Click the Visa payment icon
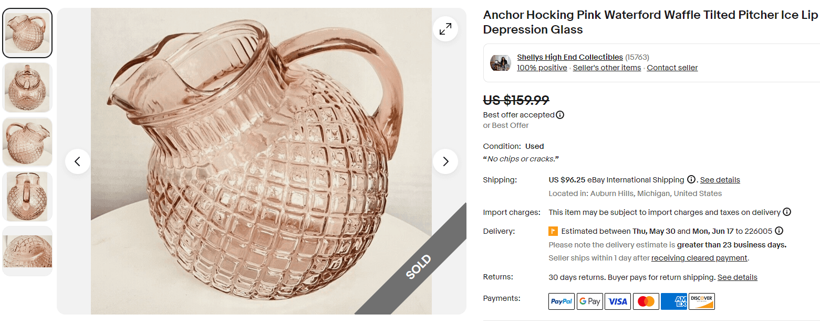This screenshot has height=325, width=820. point(618,301)
